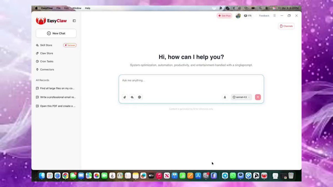Open the Apple menu
This screenshot has width=333, height=187.
[36, 8]
